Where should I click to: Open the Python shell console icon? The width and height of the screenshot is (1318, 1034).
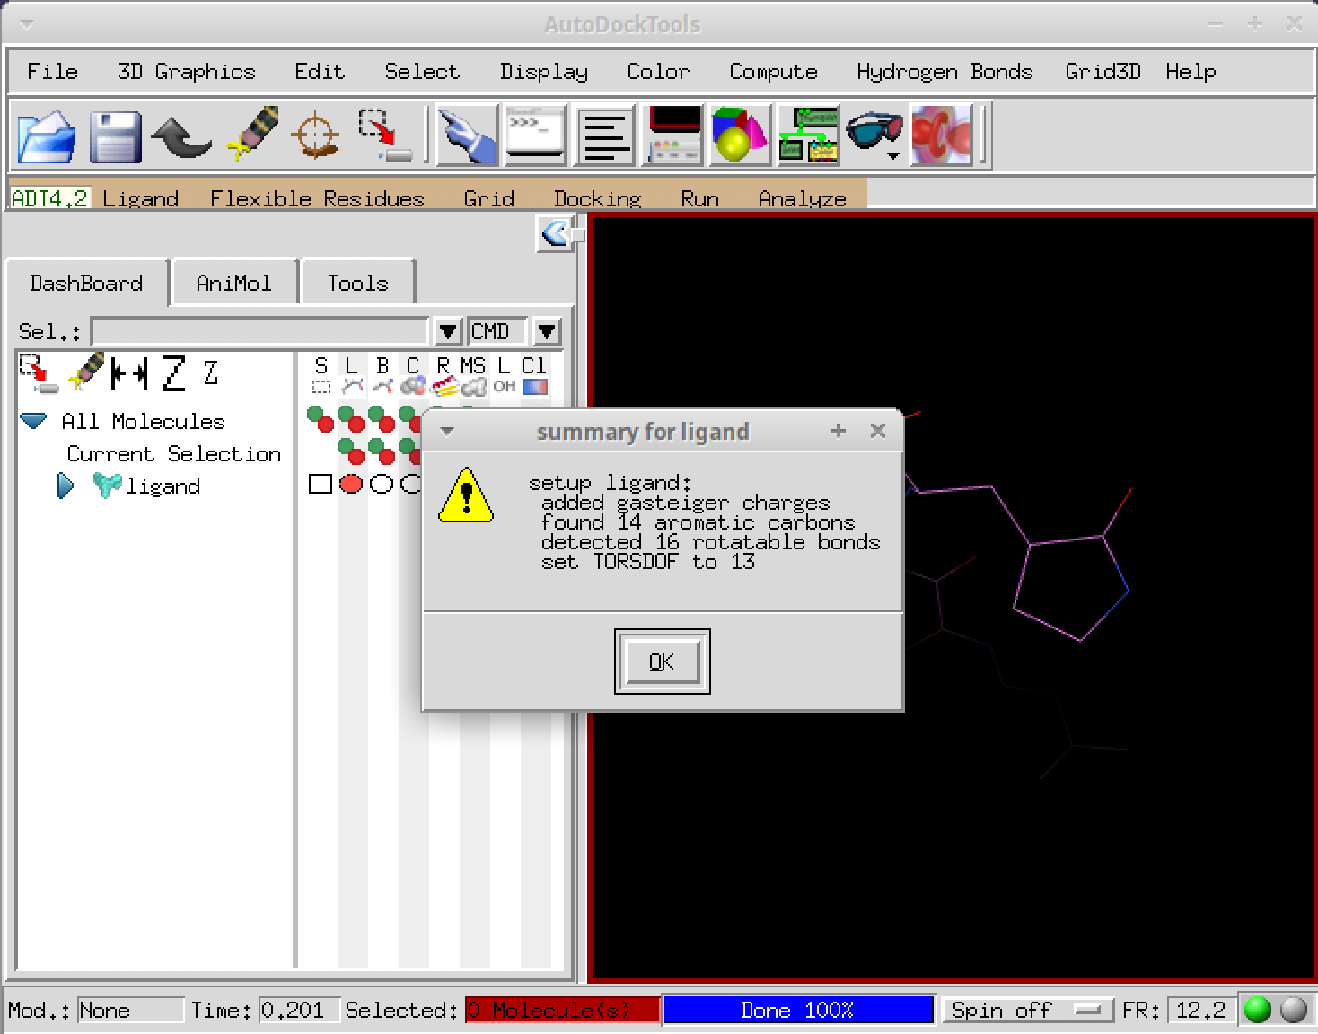click(x=535, y=136)
